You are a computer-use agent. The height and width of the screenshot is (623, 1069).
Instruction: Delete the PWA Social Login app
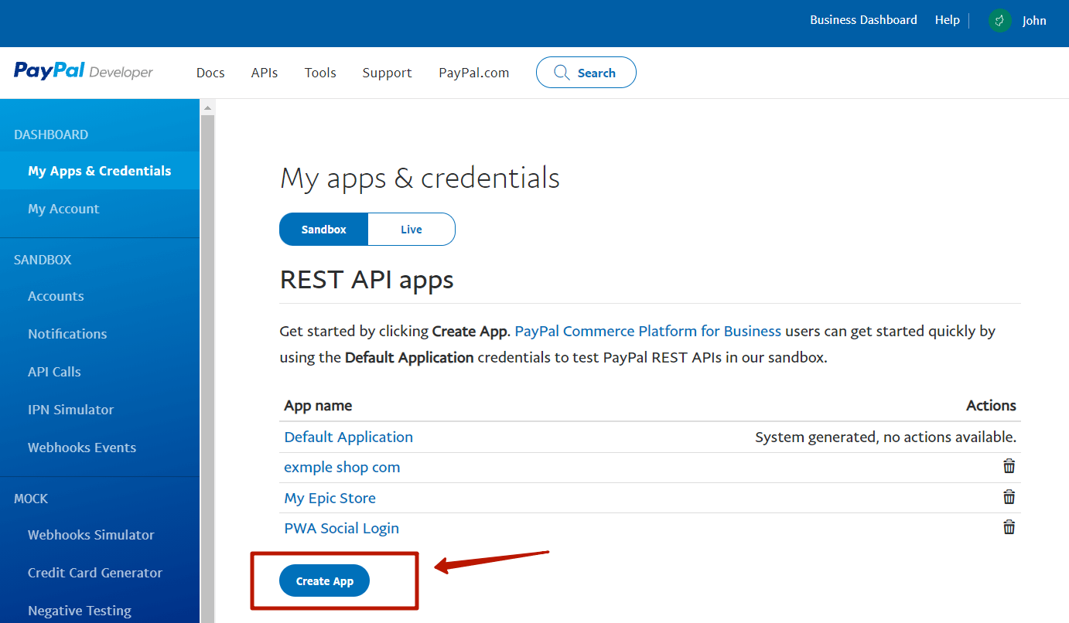[x=1009, y=527]
